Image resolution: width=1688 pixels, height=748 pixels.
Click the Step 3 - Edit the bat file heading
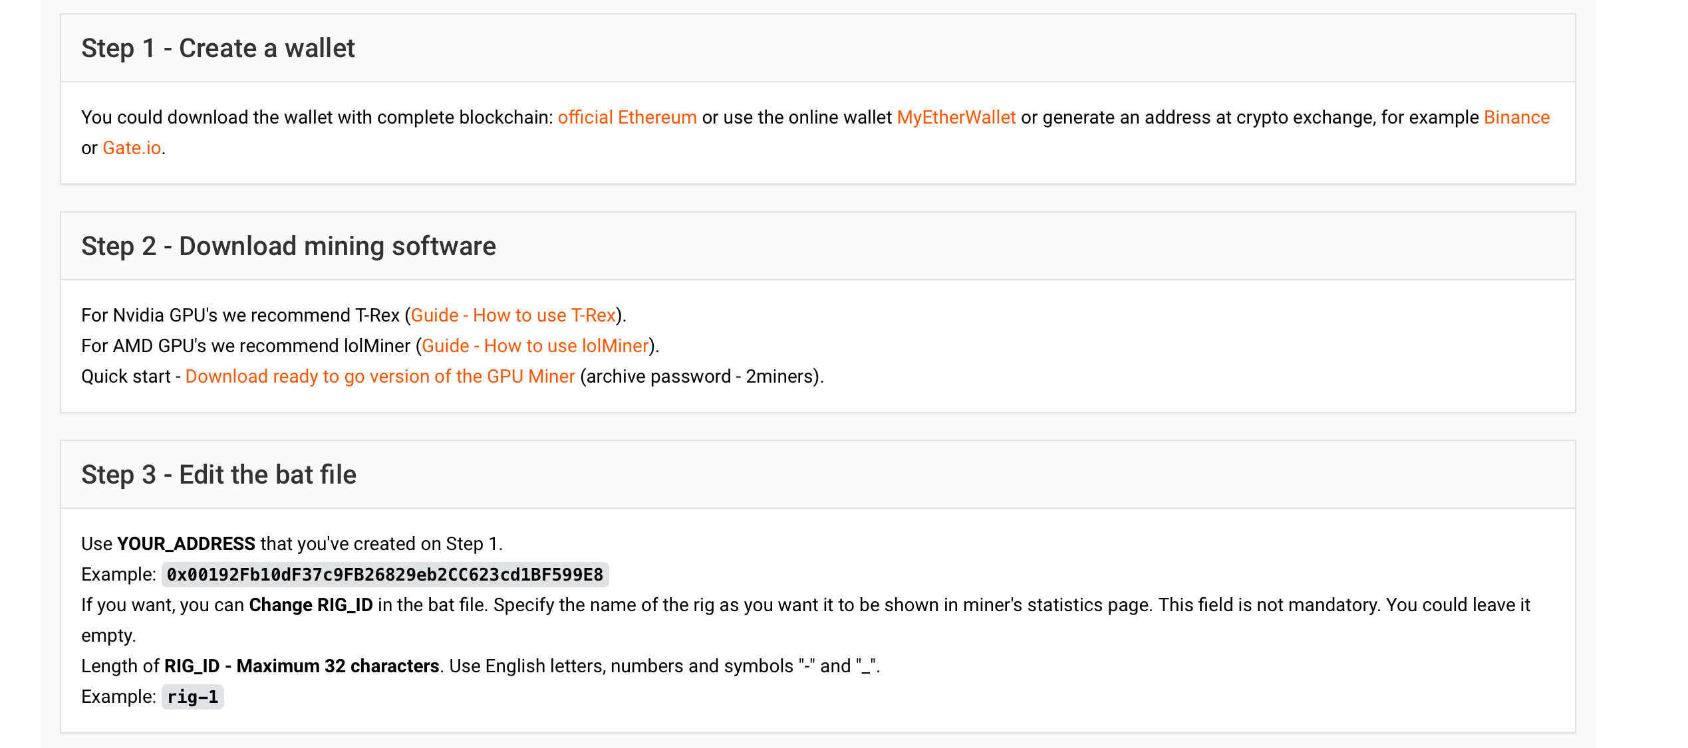(x=218, y=475)
